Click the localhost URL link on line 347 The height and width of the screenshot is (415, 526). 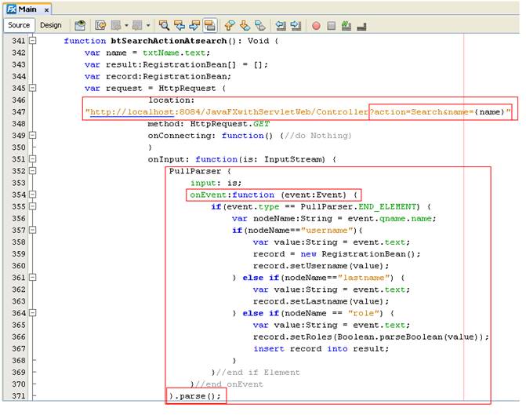(132, 112)
